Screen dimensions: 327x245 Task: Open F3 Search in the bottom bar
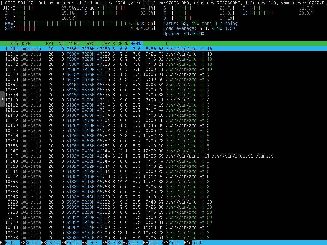pos(51,243)
